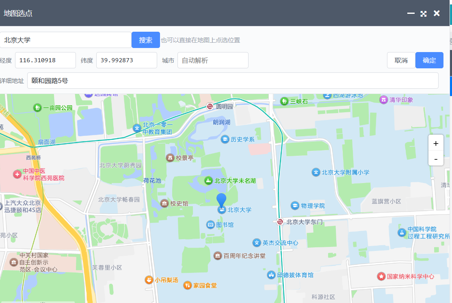Click the 北京大学东门 subway station icon
Image resolution: width=452 pixels, height=303 pixels.
click(x=280, y=222)
